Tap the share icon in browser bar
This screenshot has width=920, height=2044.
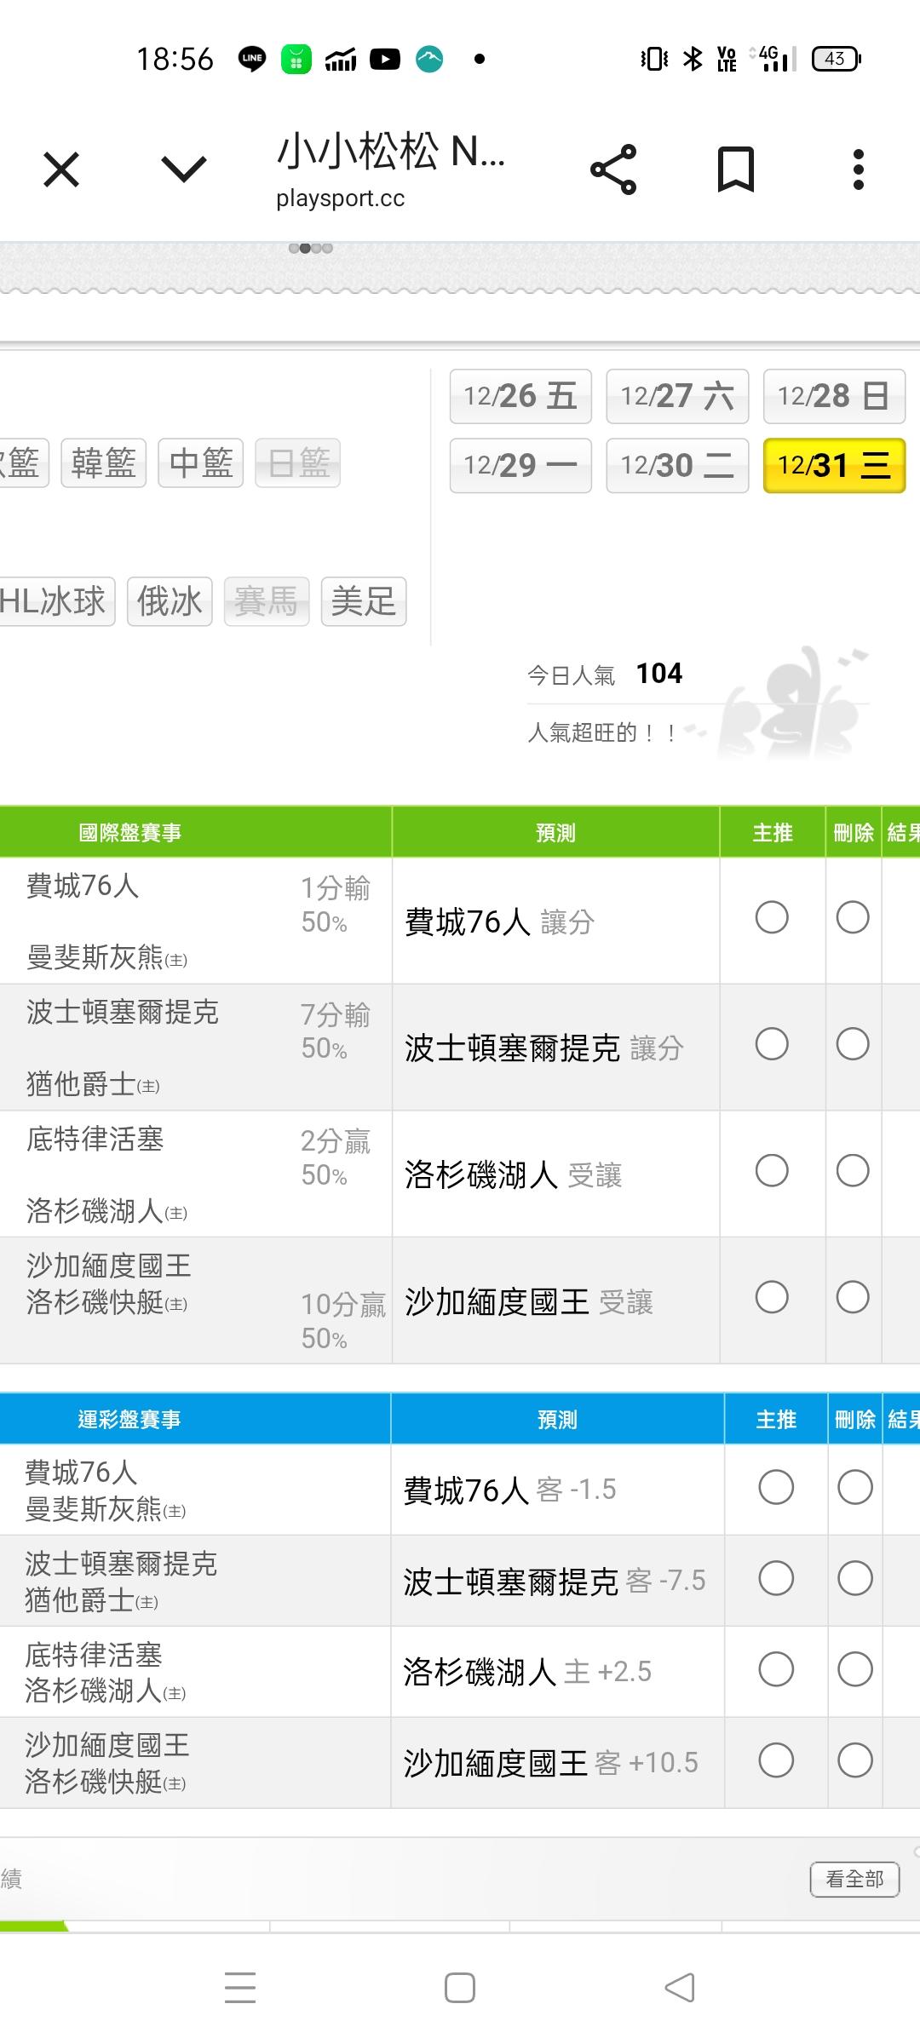(613, 169)
